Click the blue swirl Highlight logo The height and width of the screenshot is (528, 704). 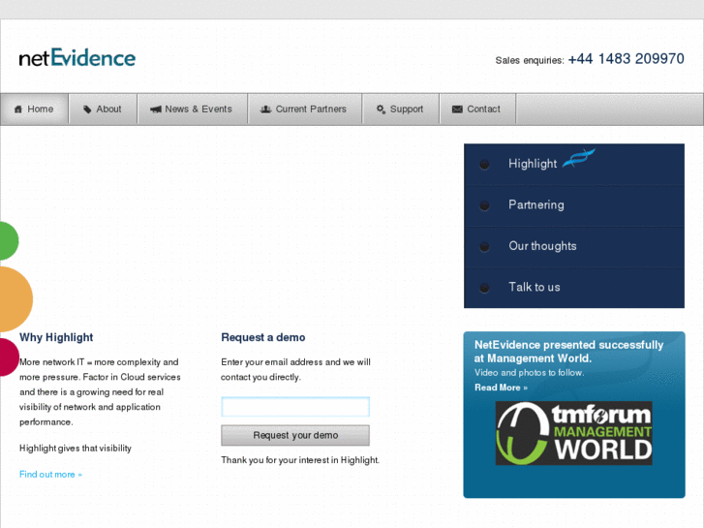(x=579, y=158)
